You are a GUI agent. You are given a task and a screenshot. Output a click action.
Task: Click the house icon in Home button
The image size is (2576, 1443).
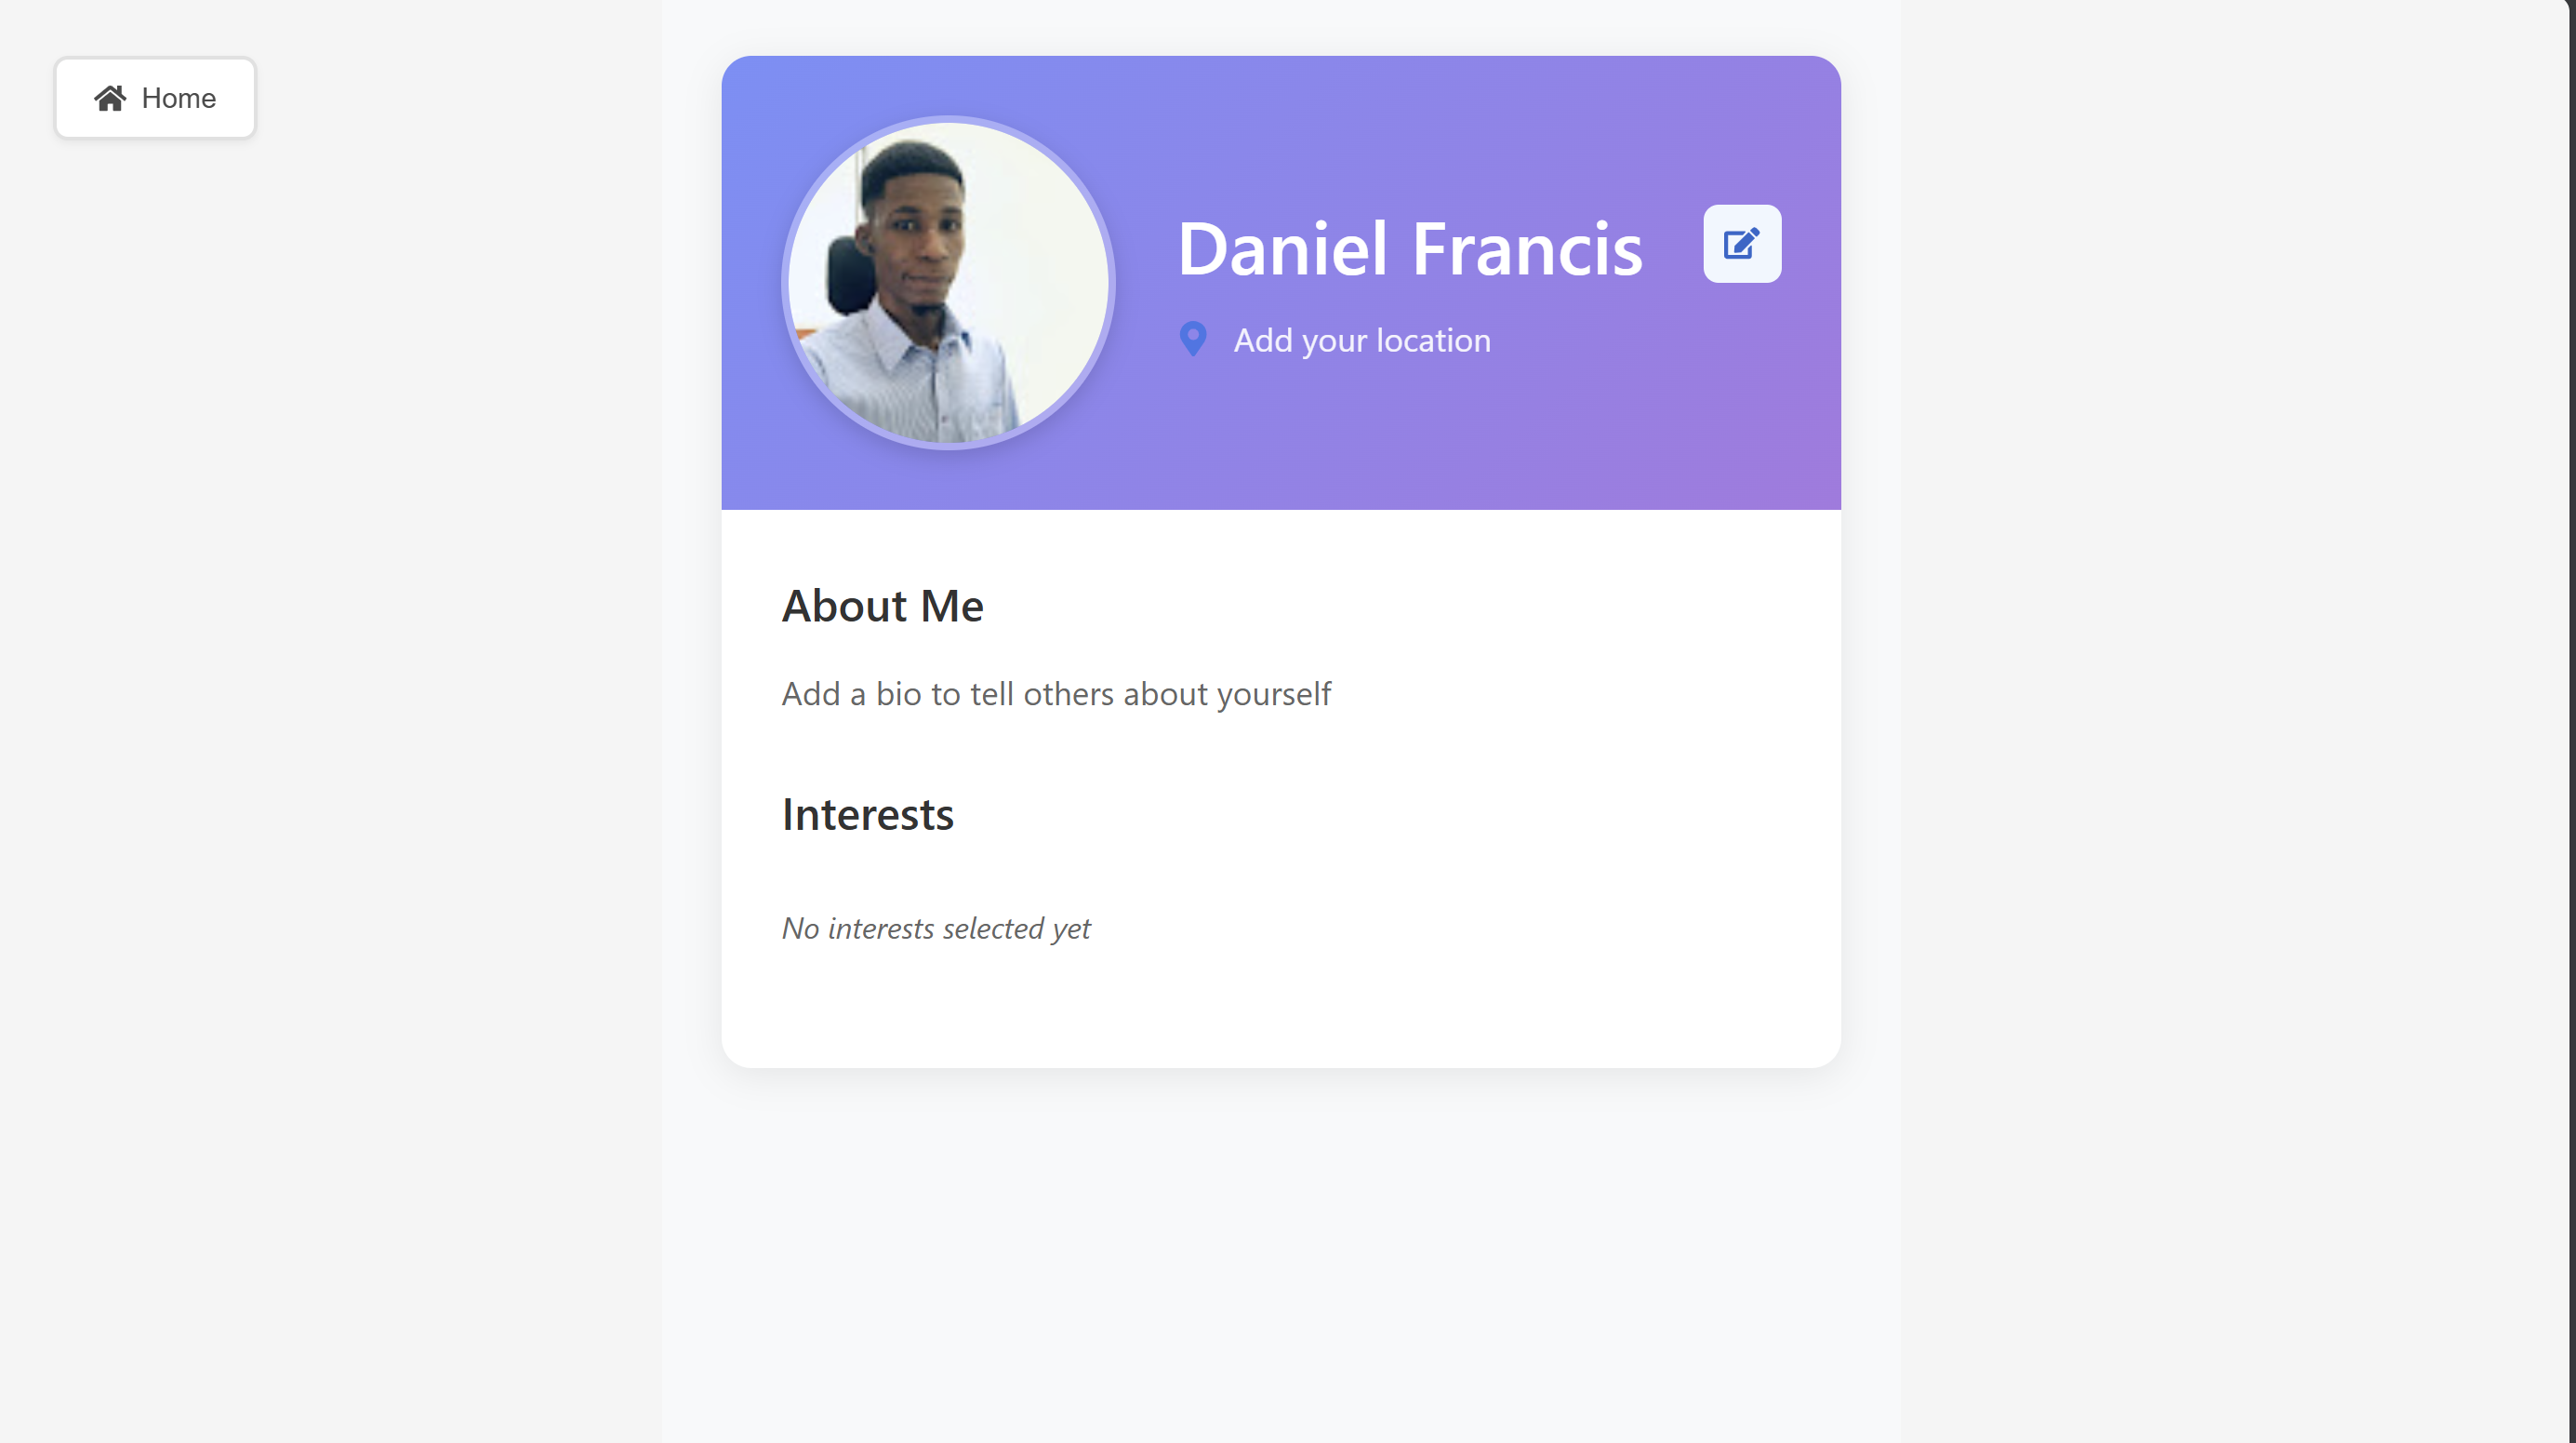110,97
